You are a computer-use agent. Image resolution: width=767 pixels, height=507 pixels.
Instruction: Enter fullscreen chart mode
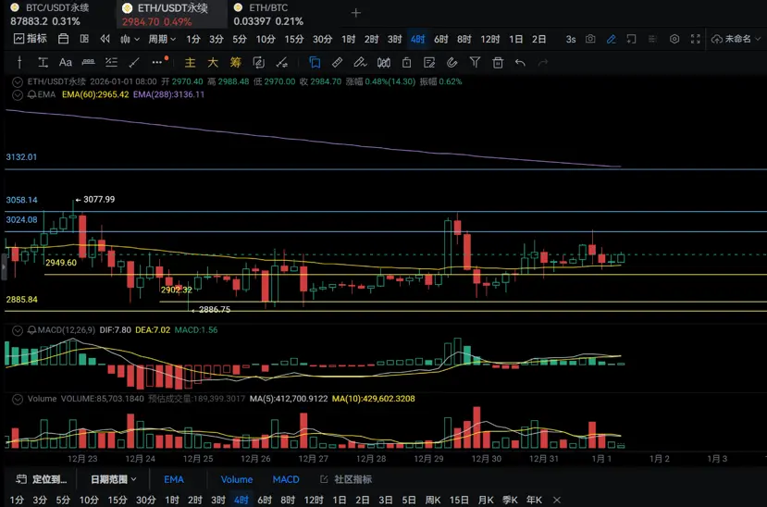click(x=695, y=39)
